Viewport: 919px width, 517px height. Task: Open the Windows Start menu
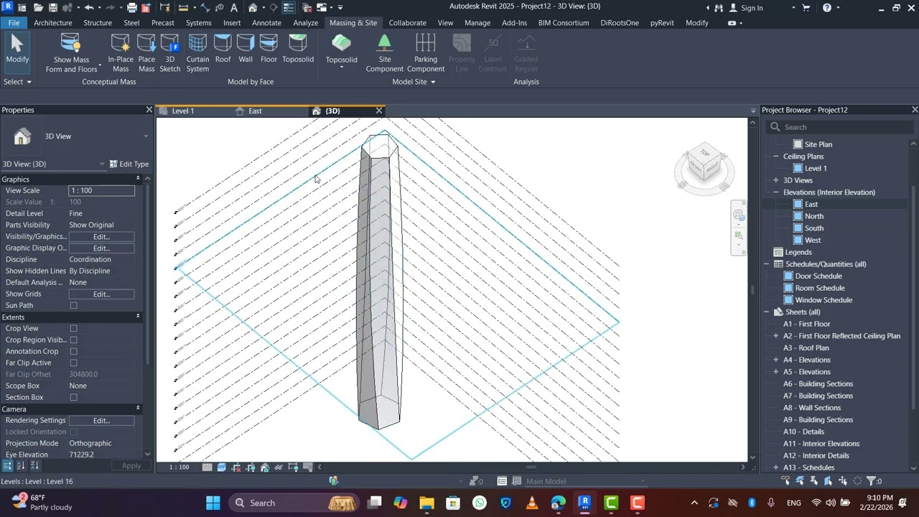tap(213, 503)
